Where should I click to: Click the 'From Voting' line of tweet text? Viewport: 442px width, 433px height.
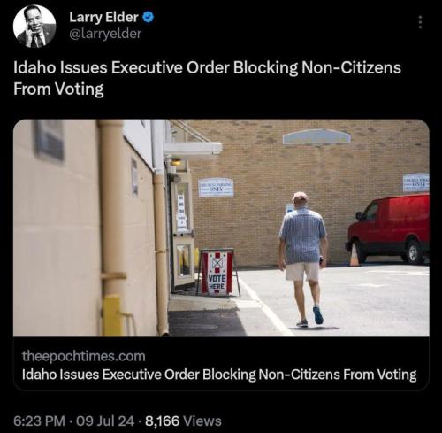[x=58, y=89]
